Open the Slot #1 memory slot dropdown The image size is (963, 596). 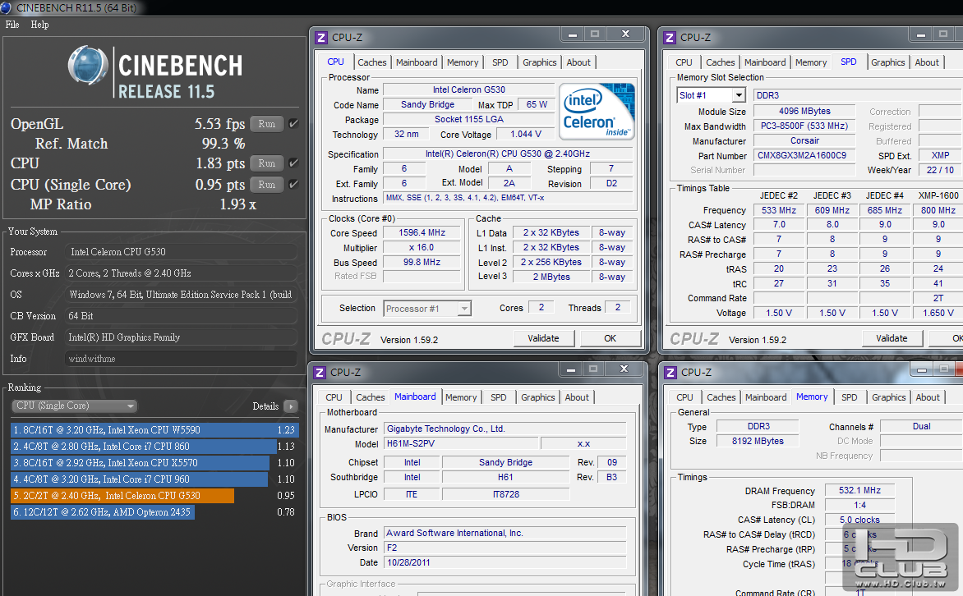click(712, 95)
